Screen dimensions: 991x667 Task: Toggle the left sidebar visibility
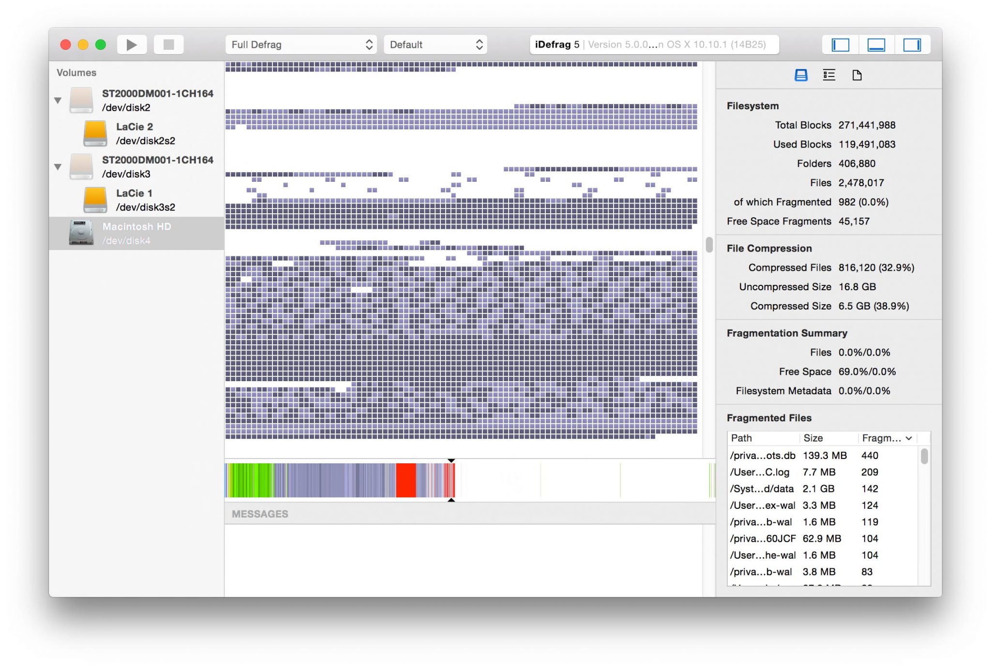840,44
